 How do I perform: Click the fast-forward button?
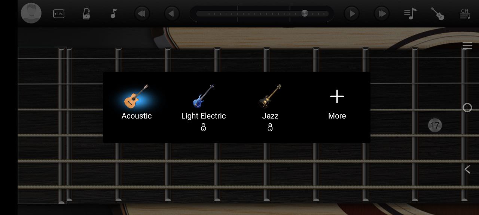[x=382, y=14]
